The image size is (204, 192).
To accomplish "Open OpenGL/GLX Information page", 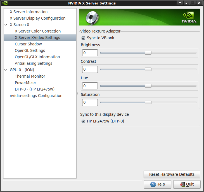I will [x=37, y=57].
